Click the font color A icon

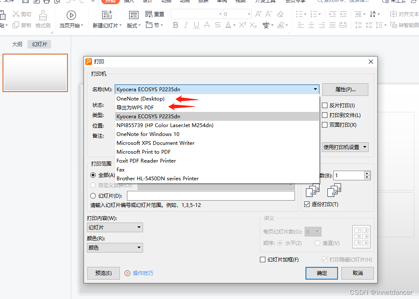click(228, 25)
